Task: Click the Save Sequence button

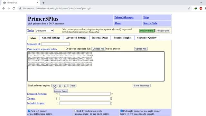Action: click(142, 86)
